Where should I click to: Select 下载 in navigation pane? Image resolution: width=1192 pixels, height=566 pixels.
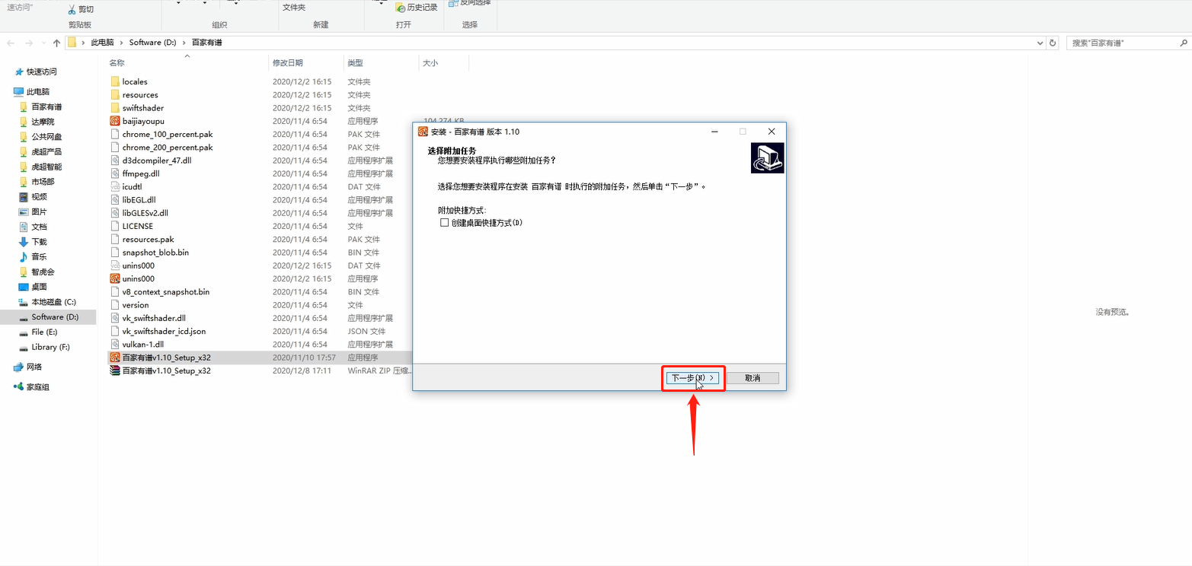(39, 241)
